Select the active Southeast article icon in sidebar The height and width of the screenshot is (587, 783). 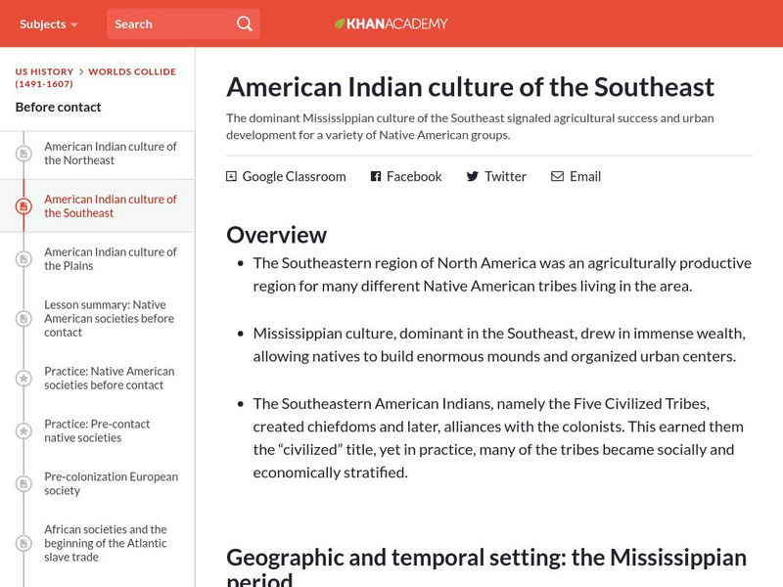pyautogui.click(x=23, y=206)
